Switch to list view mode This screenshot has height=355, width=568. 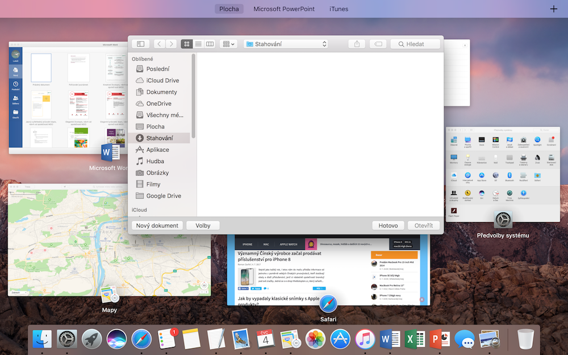coord(198,44)
